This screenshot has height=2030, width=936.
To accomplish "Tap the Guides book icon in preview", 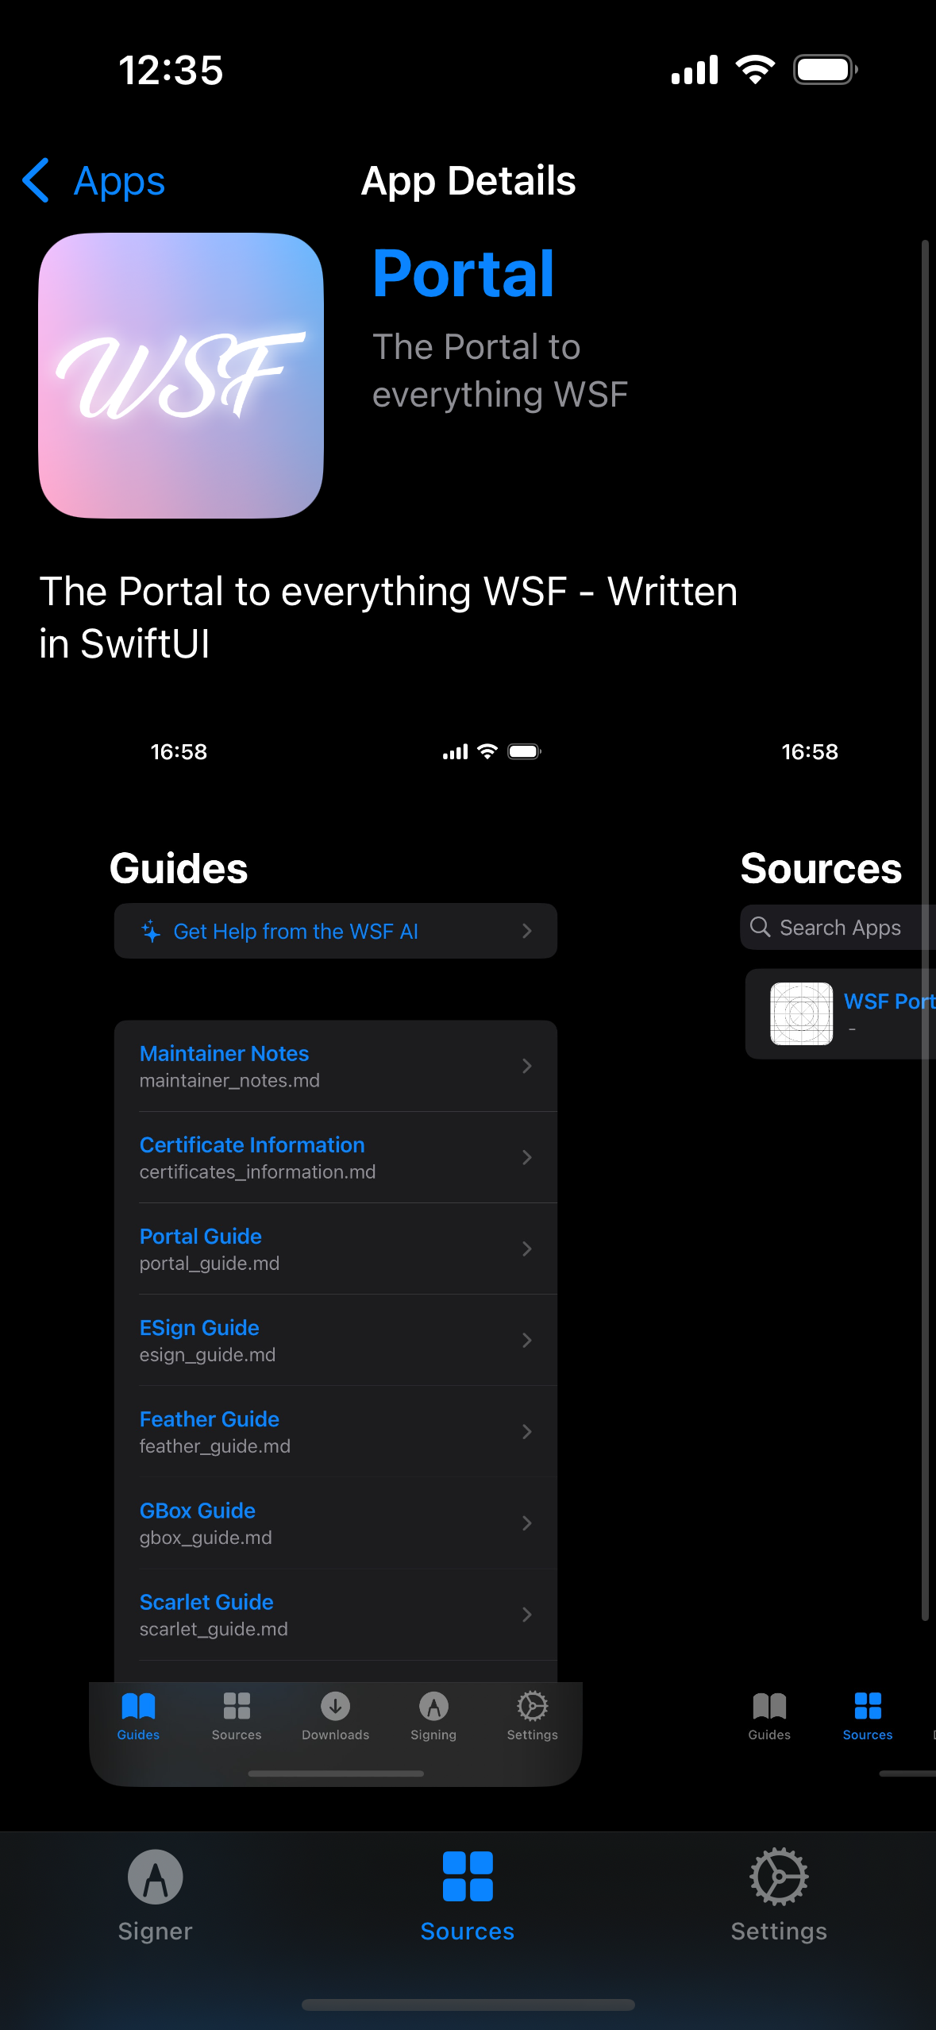I will [138, 1706].
